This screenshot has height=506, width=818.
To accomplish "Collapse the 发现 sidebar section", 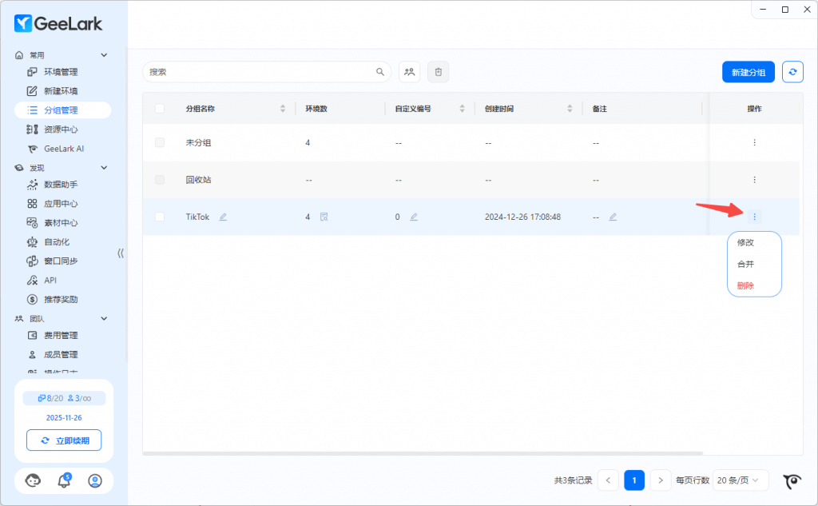I will click(104, 168).
